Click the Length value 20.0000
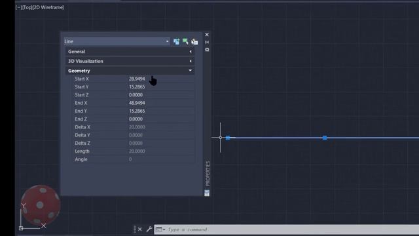419x236 pixels. [x=137, y=151]
